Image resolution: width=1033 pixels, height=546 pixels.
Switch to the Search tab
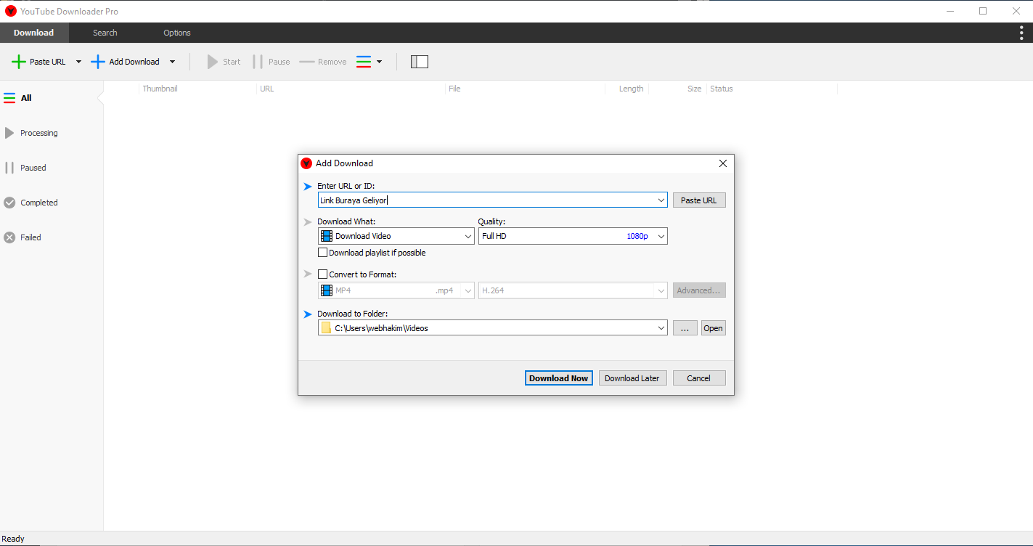pos(105,33)
